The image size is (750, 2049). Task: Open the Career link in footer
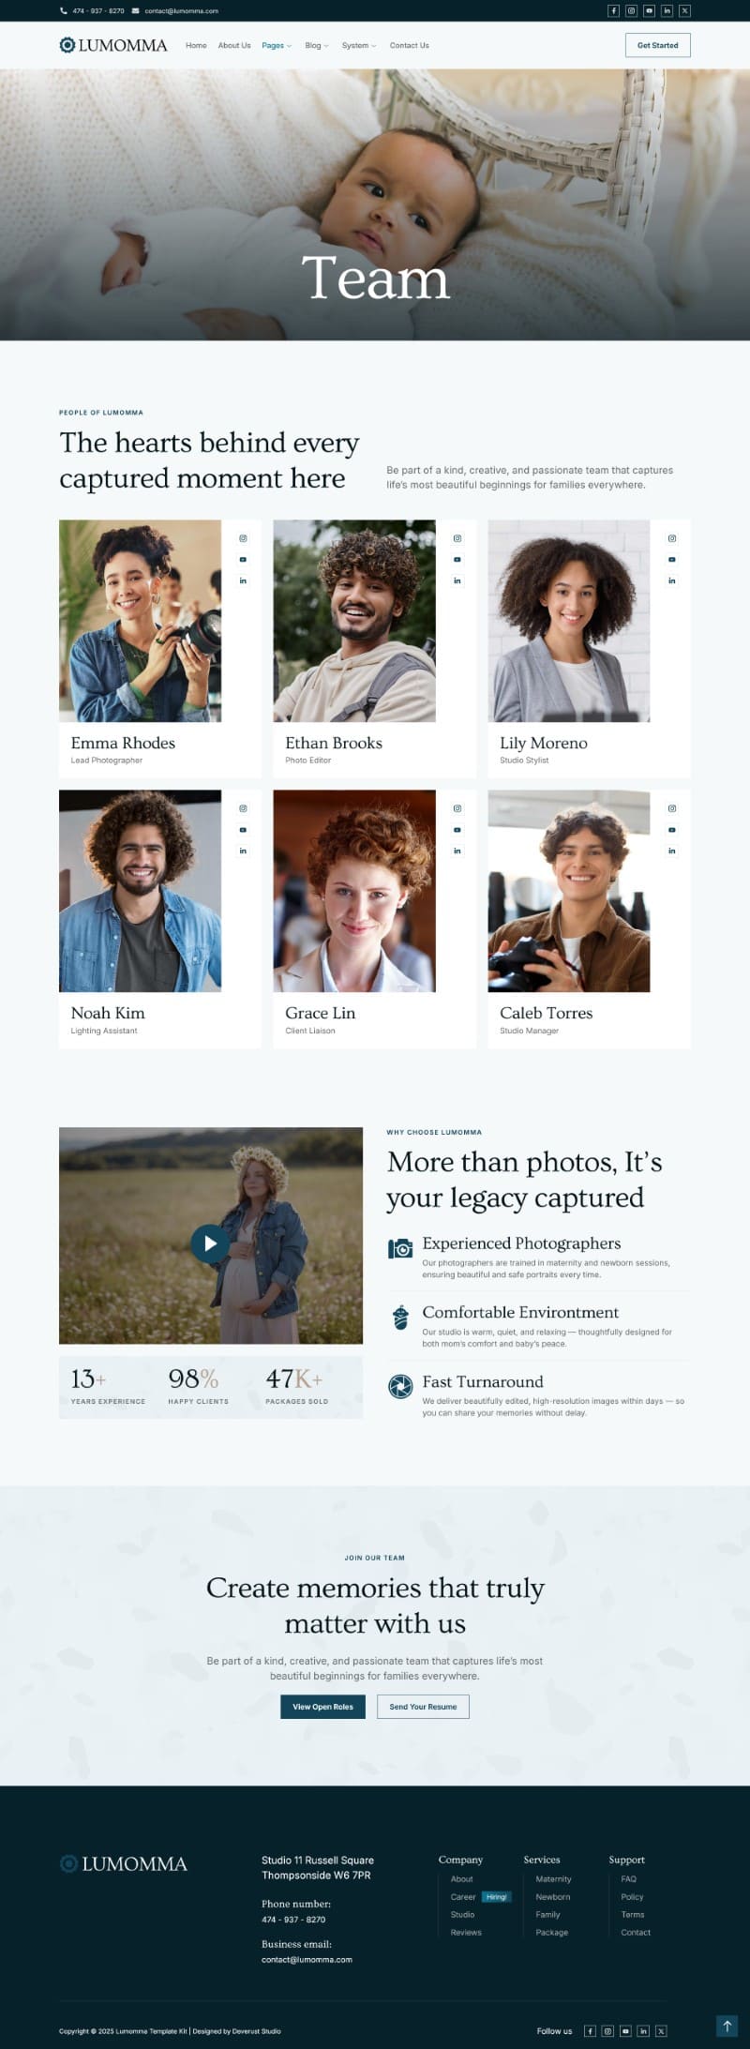(x=463, y=1896)
